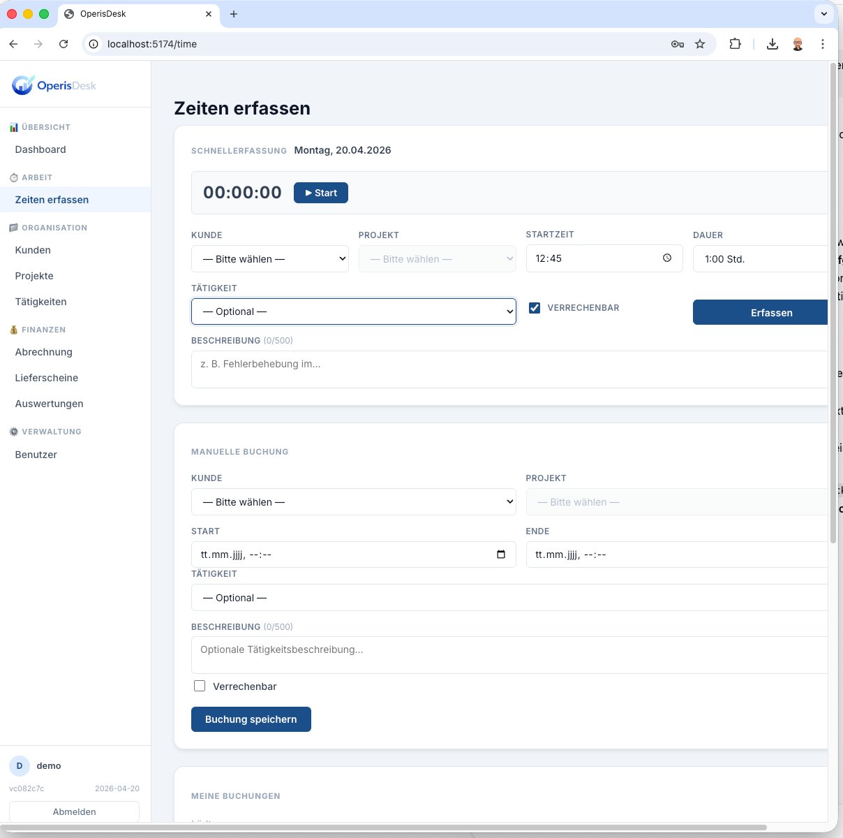Click Buchung speichern button
Viewport: 843px width, 838px height.
(x=251, y=719)
